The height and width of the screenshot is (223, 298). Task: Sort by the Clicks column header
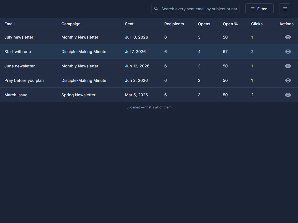257,24
